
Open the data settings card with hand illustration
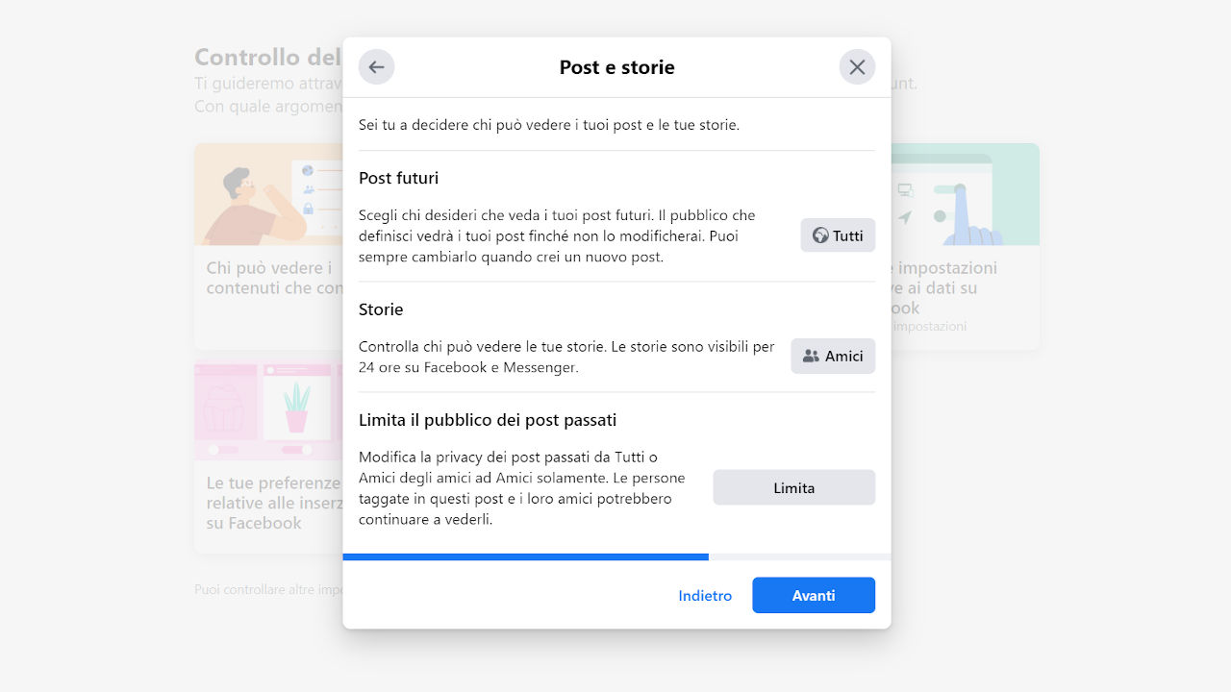965,247
